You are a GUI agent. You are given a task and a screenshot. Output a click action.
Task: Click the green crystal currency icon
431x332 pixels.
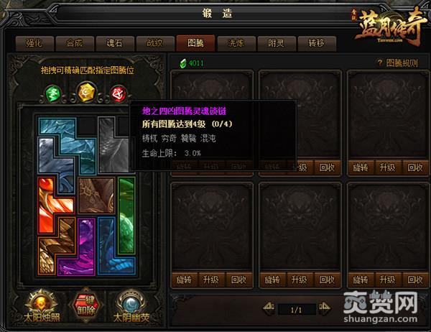coord(182,63)
